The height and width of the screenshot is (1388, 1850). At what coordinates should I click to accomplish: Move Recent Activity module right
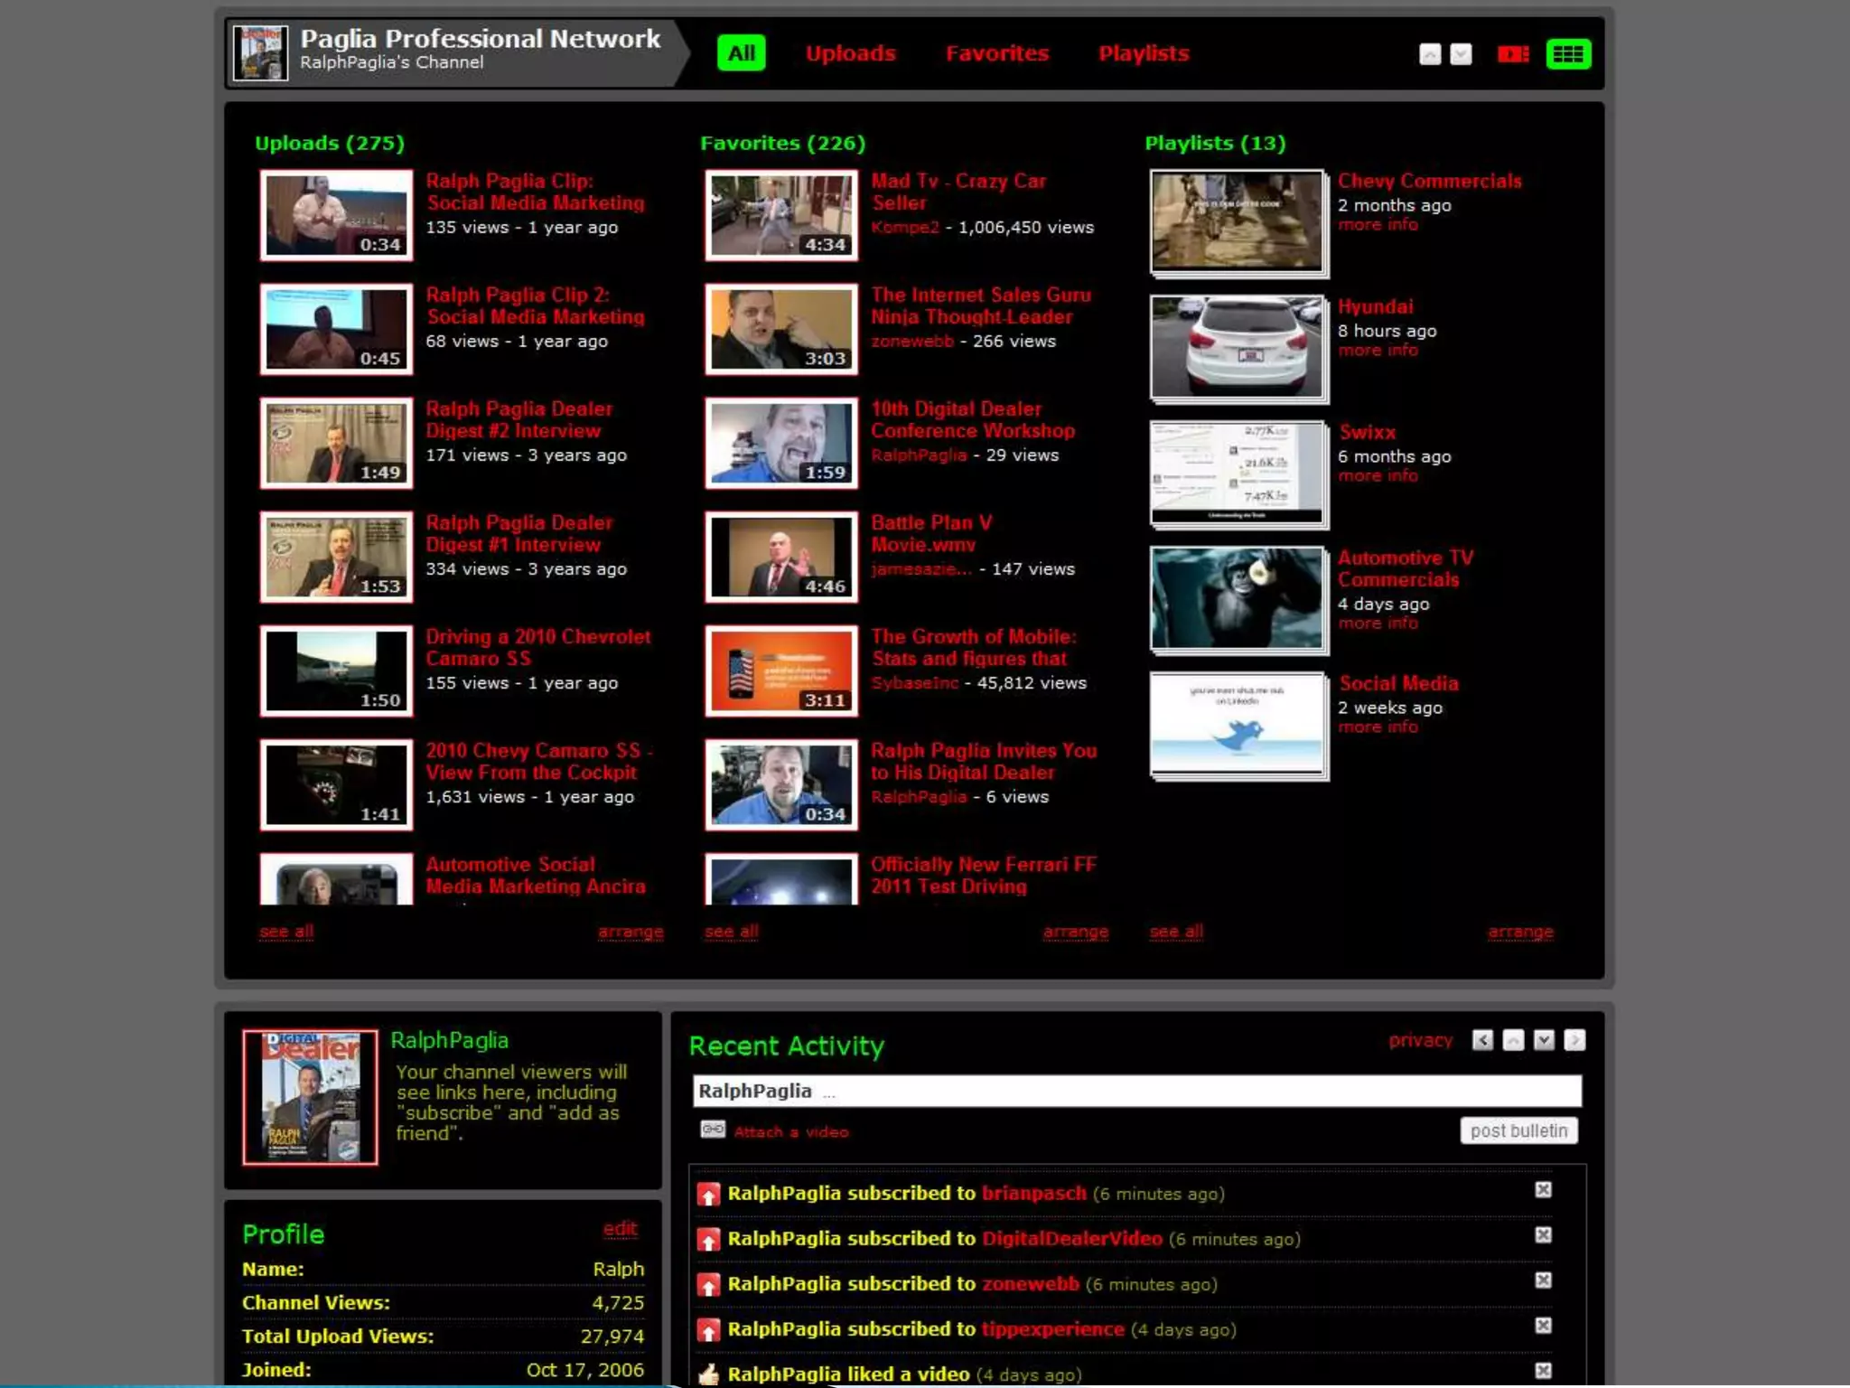(x=1574, y=1040)
